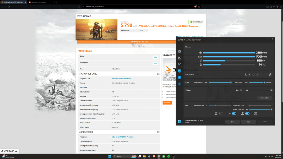This screenshot has width=283, height=159.
Task: Open Afterburner hardware monitor screen icon
Action: click(x=179, y=71)
